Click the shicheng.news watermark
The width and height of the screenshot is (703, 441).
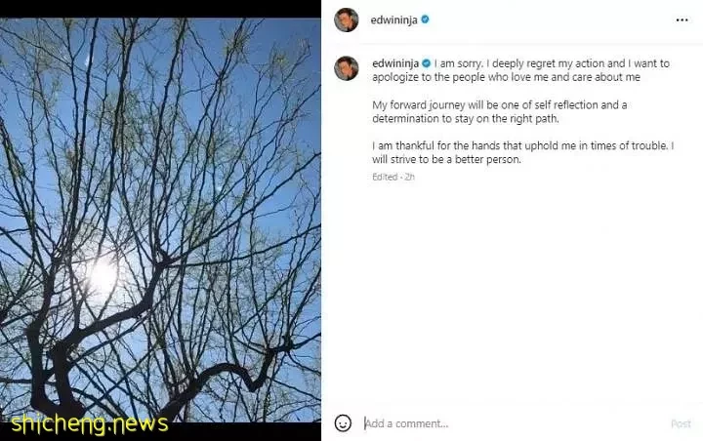90,424
